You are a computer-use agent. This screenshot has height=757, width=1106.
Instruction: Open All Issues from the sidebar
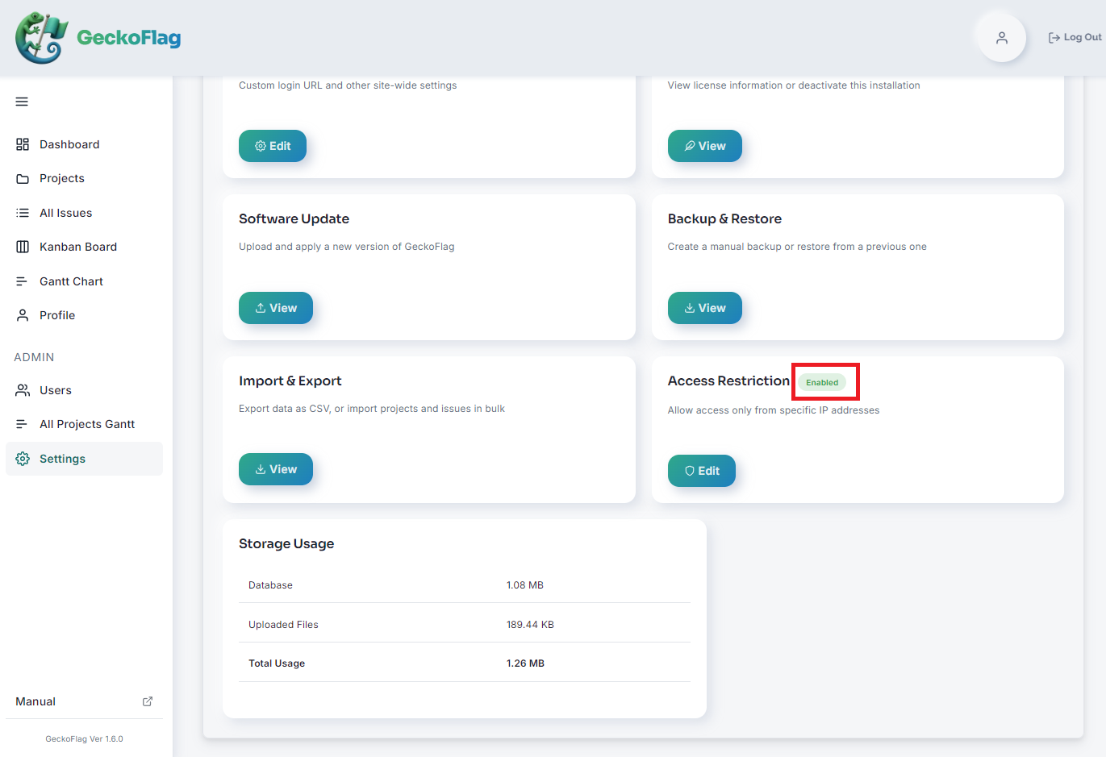tap(84, 213)
